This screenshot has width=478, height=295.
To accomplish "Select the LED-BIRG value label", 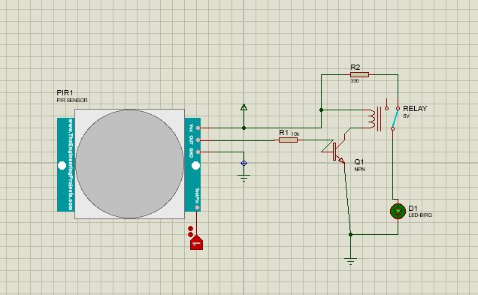I will click(420, 215).
